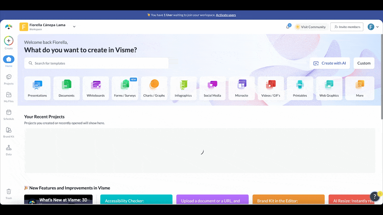Open More categories tile

tap(360, 88)
